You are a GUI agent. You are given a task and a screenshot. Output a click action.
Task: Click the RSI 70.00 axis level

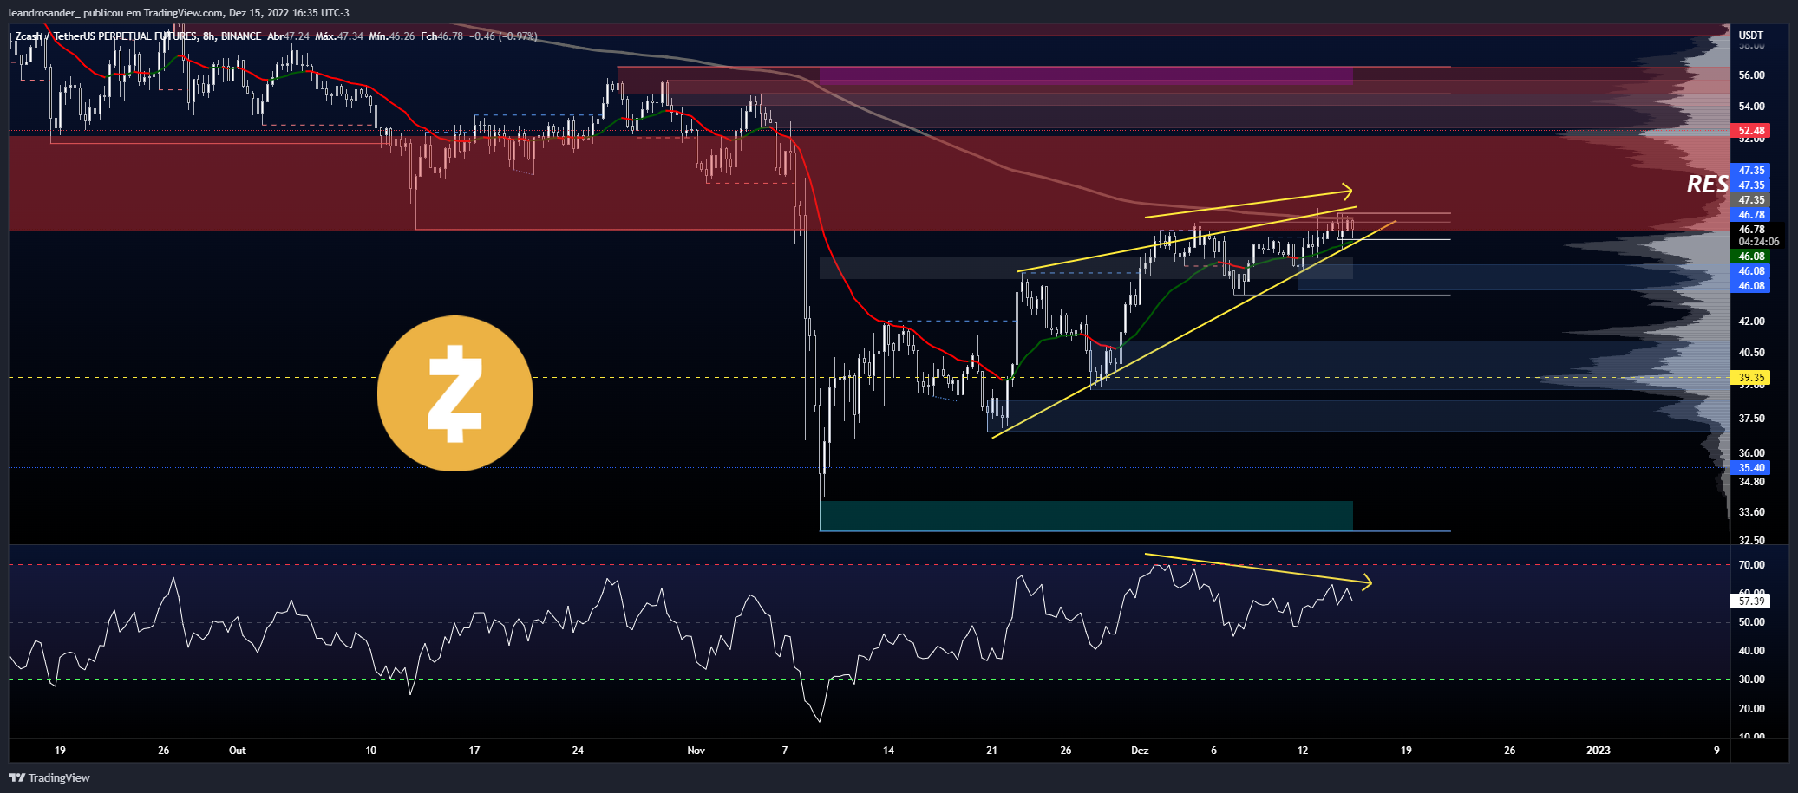click(1751, 565)
